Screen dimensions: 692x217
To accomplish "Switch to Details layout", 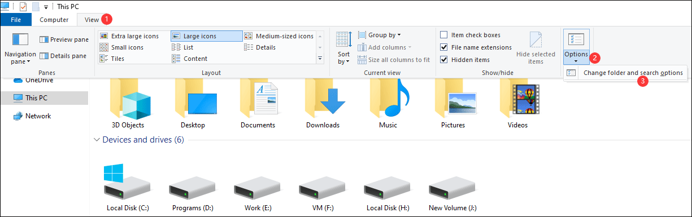I will point(260,47).
